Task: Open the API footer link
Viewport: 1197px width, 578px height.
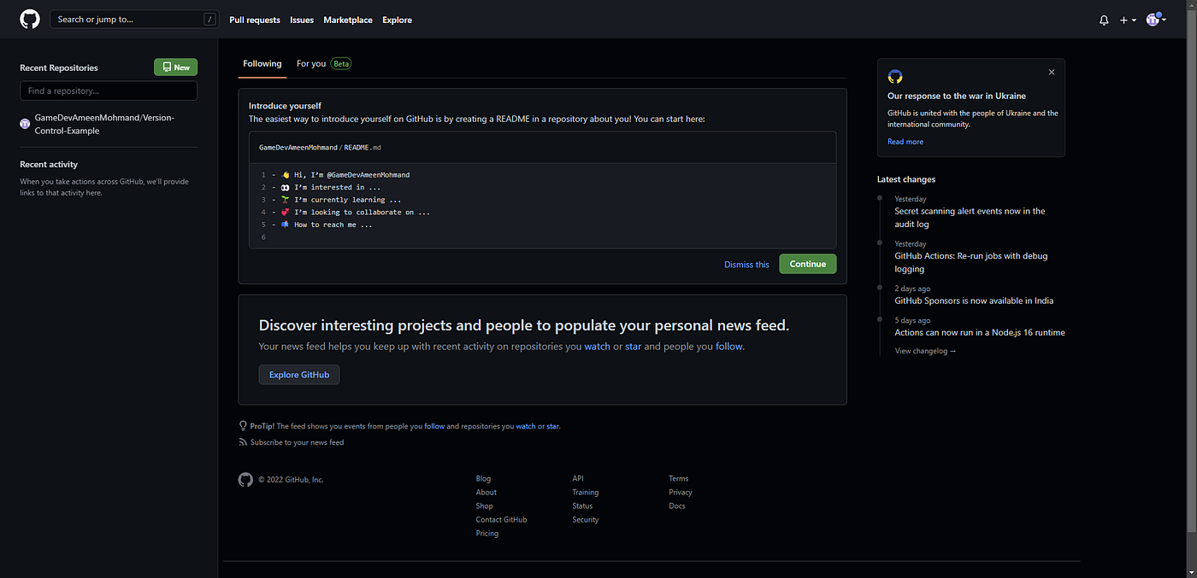Action: (x=578, y=479)
